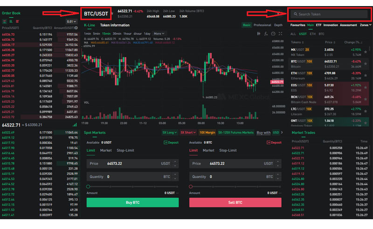The width and height of the screenshot is (373, 229).
Task: Star the MX/USDT token row
Action: click(x=366, y=52)
